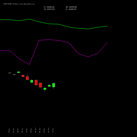This screenshot has width=137, height=137.
Task: Click the large green candle above 11 Nov
Action: [x=54, y=85]
